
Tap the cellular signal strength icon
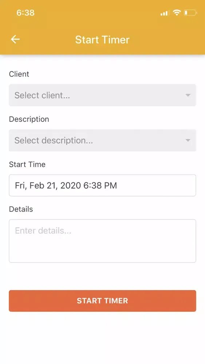[x=164, y=13]
